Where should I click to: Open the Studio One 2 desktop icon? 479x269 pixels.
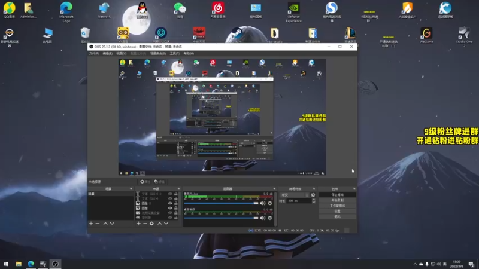(x=465, y=37)
